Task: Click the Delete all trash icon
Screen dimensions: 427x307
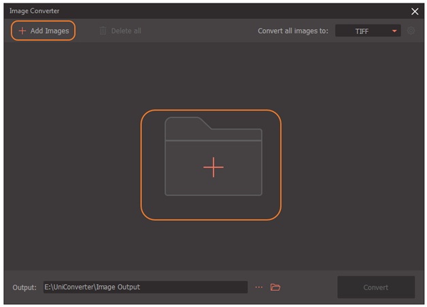Action: [x=103, y=31]
